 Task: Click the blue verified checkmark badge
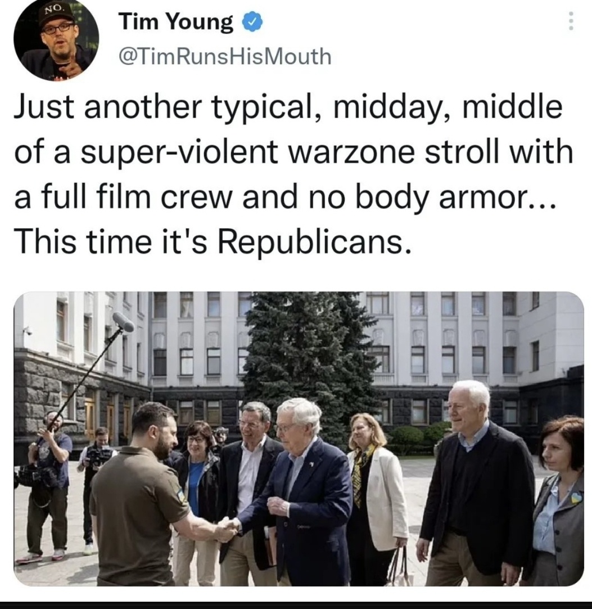click(252, 22)
